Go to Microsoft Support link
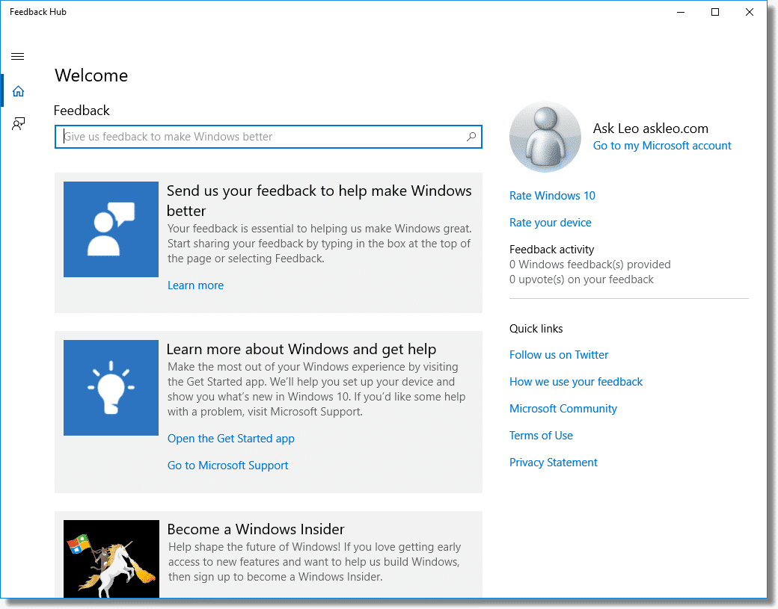This screenshot has width=778, height=609. pyautogui.click(x=227, y=466)
